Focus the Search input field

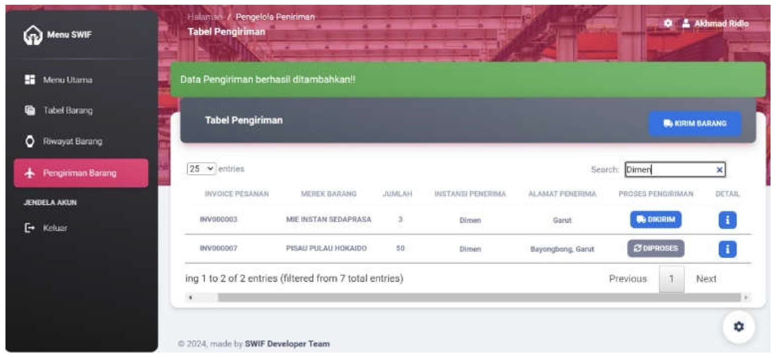[669, 170]
